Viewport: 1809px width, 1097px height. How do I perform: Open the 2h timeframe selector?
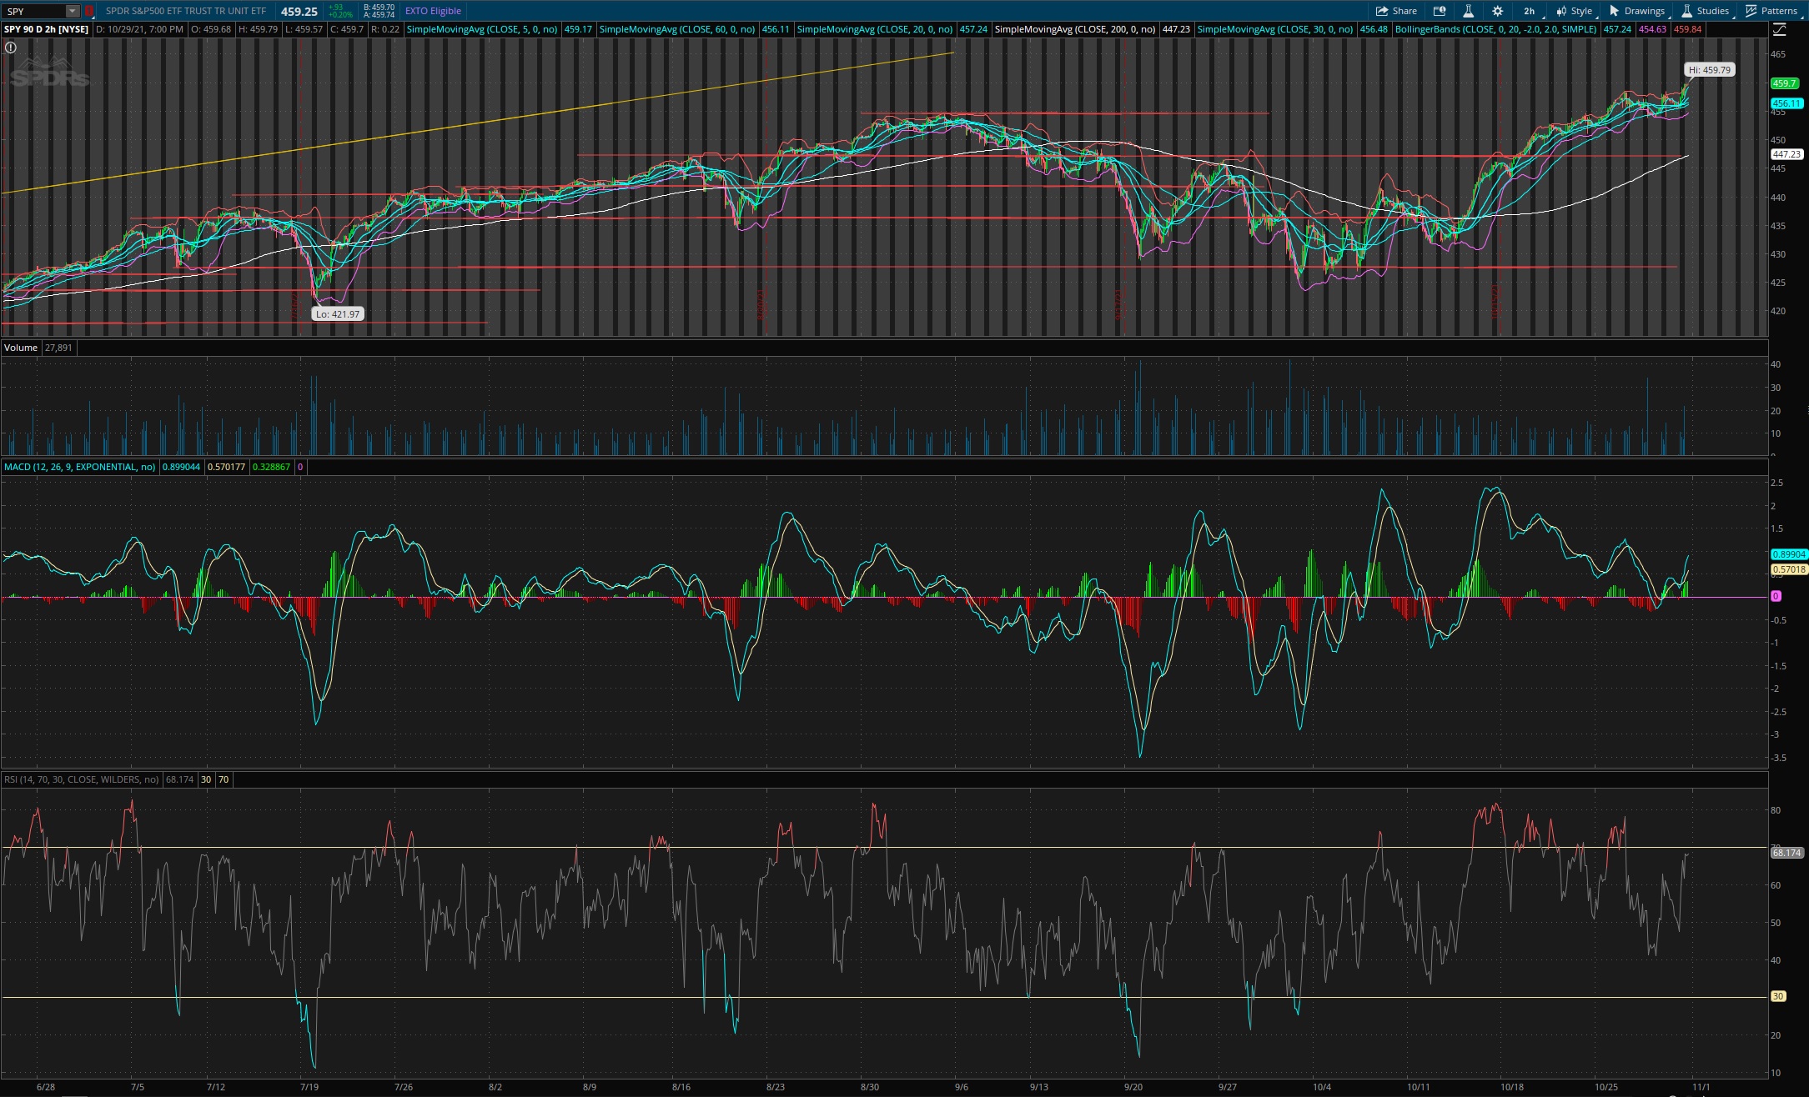point(1529,11)
